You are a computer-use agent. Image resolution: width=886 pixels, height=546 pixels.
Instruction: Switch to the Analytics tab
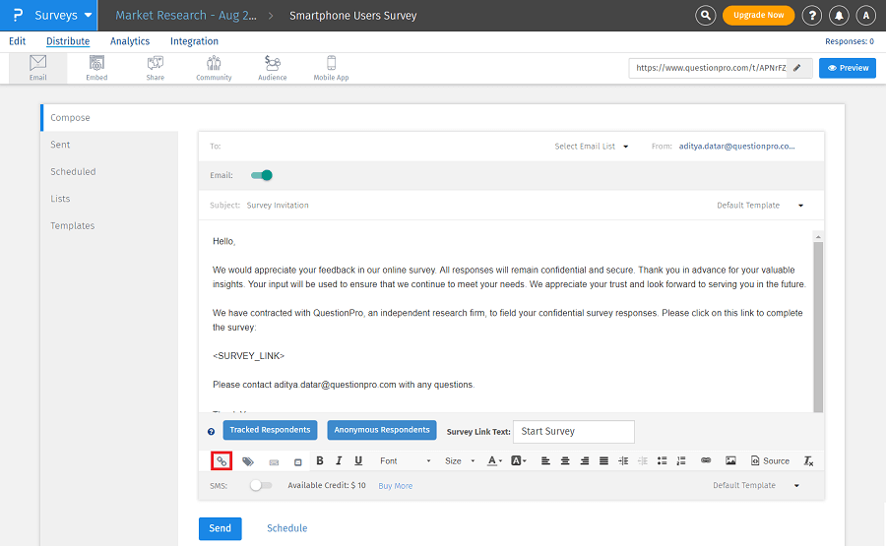tap(130, 41)
